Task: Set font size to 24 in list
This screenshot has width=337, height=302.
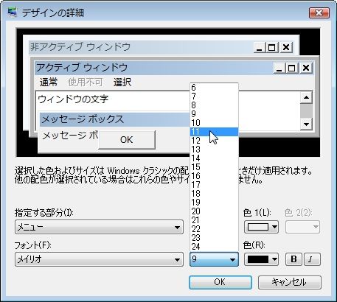Action: (214, 247)
